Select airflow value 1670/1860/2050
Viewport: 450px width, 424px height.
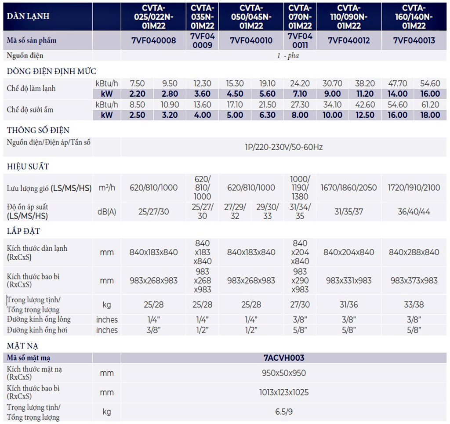(349, 188)
